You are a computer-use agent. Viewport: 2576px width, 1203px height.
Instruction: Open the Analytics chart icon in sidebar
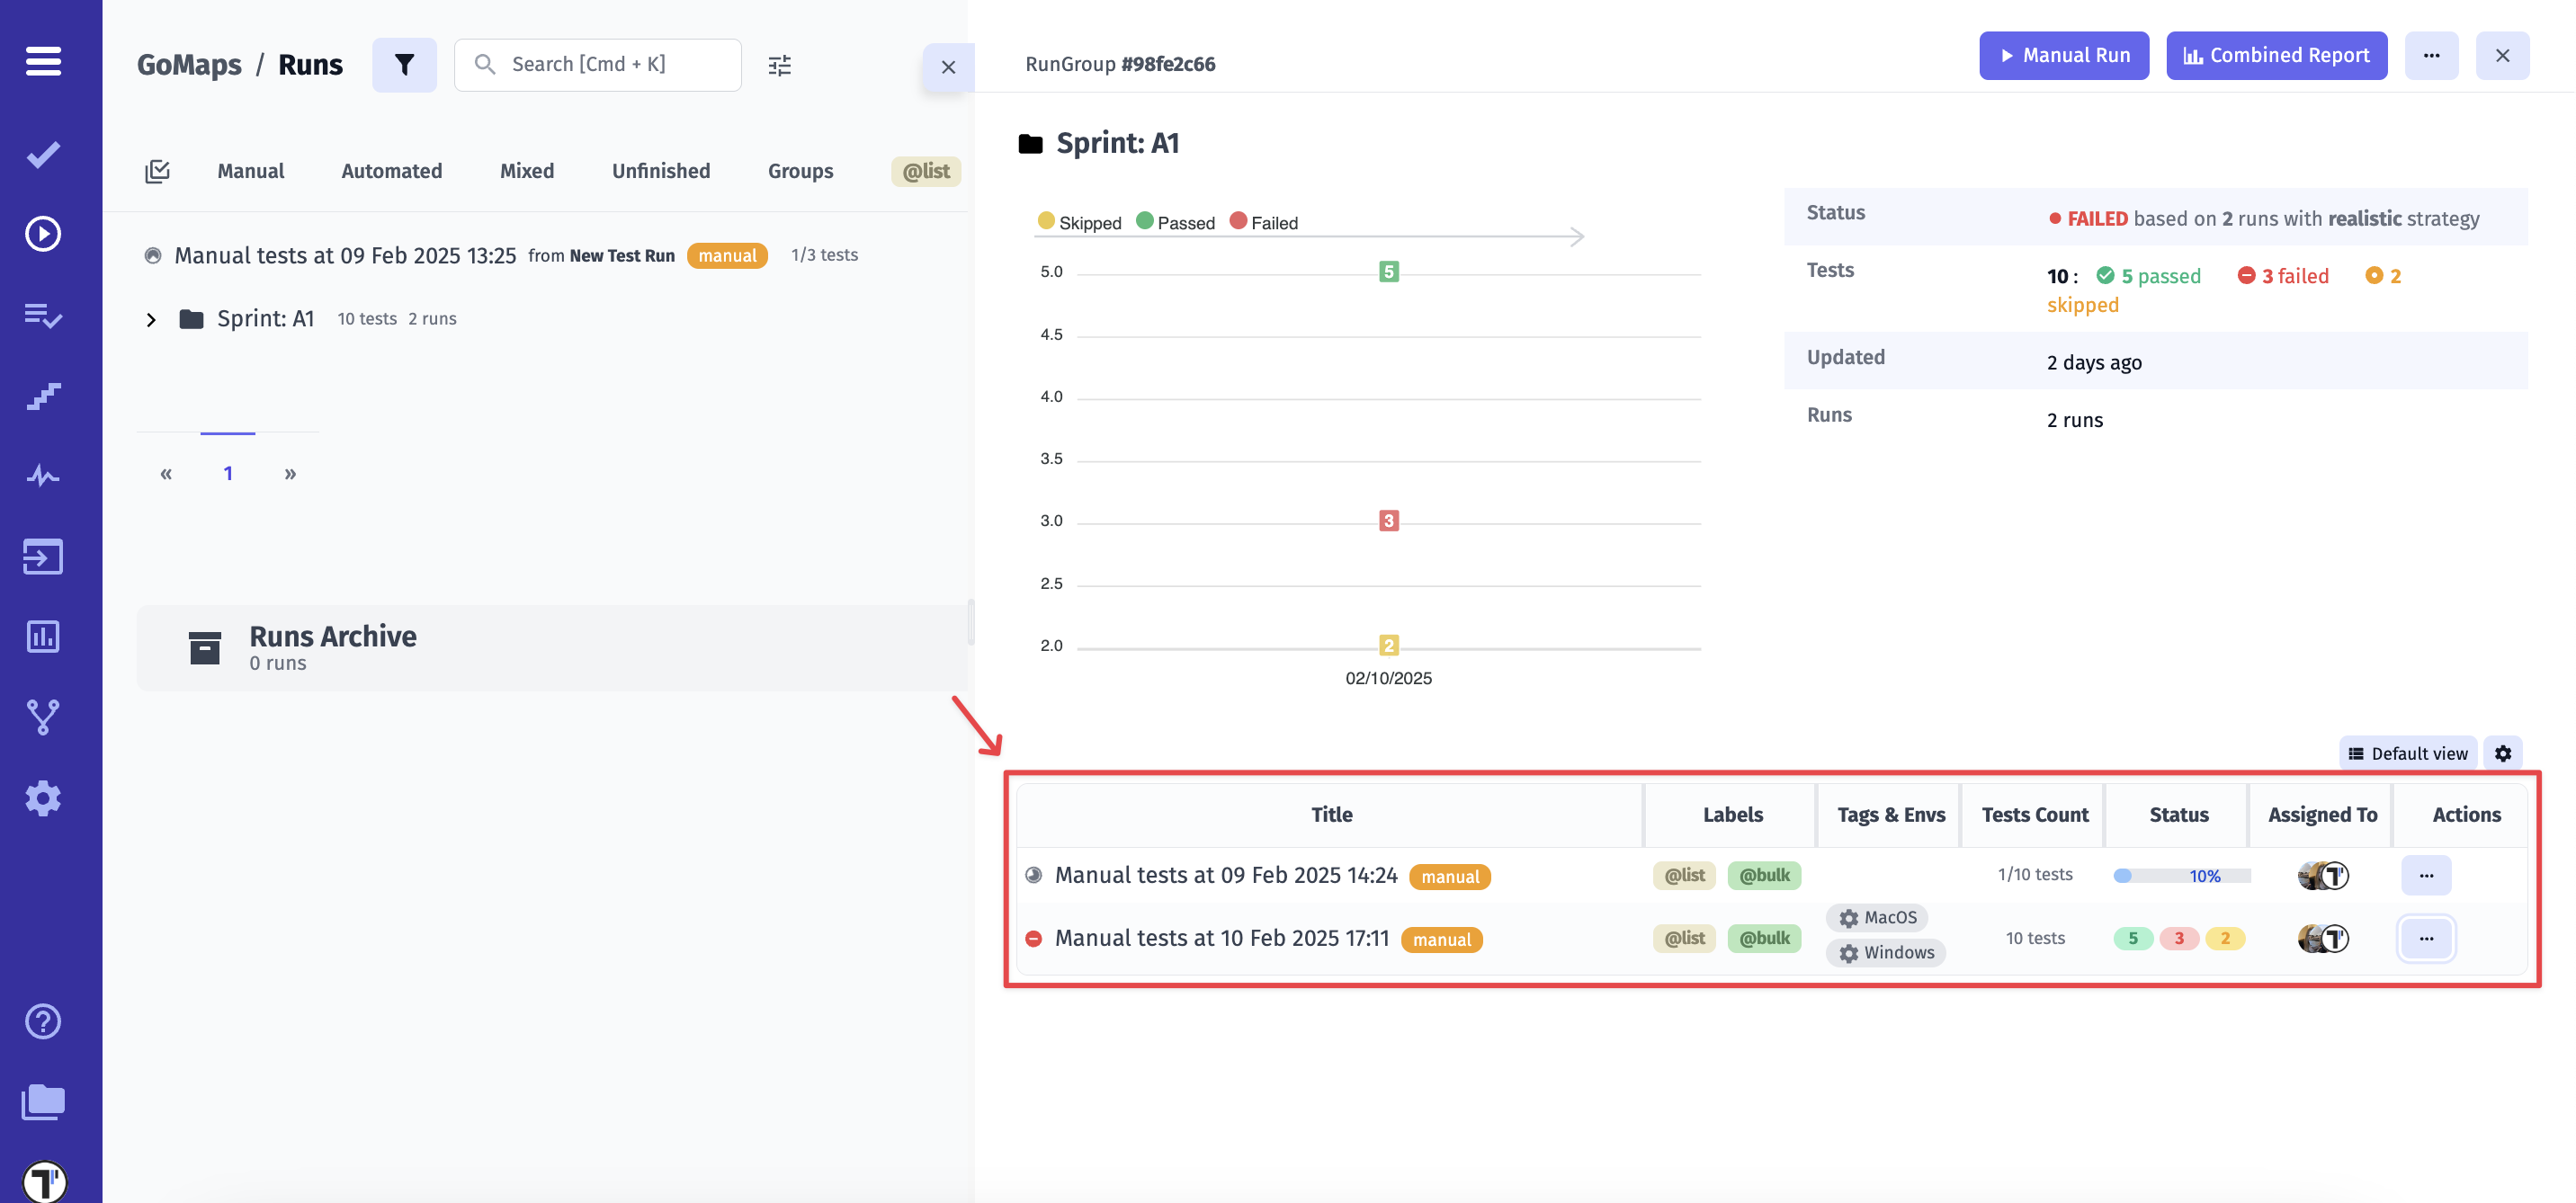click(43, 637)
